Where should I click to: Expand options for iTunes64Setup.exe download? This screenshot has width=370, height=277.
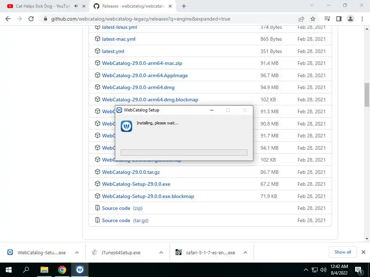161,252
